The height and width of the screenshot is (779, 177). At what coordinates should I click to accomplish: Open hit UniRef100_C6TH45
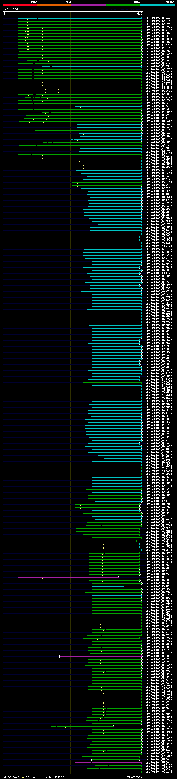159,94
